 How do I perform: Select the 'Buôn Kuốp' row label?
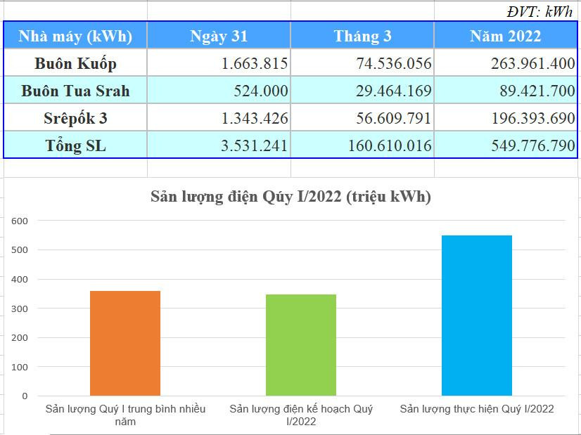[75, 63]
